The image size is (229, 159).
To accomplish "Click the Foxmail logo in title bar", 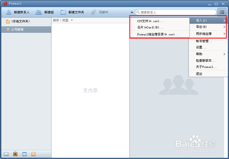I will click(5, 3).
